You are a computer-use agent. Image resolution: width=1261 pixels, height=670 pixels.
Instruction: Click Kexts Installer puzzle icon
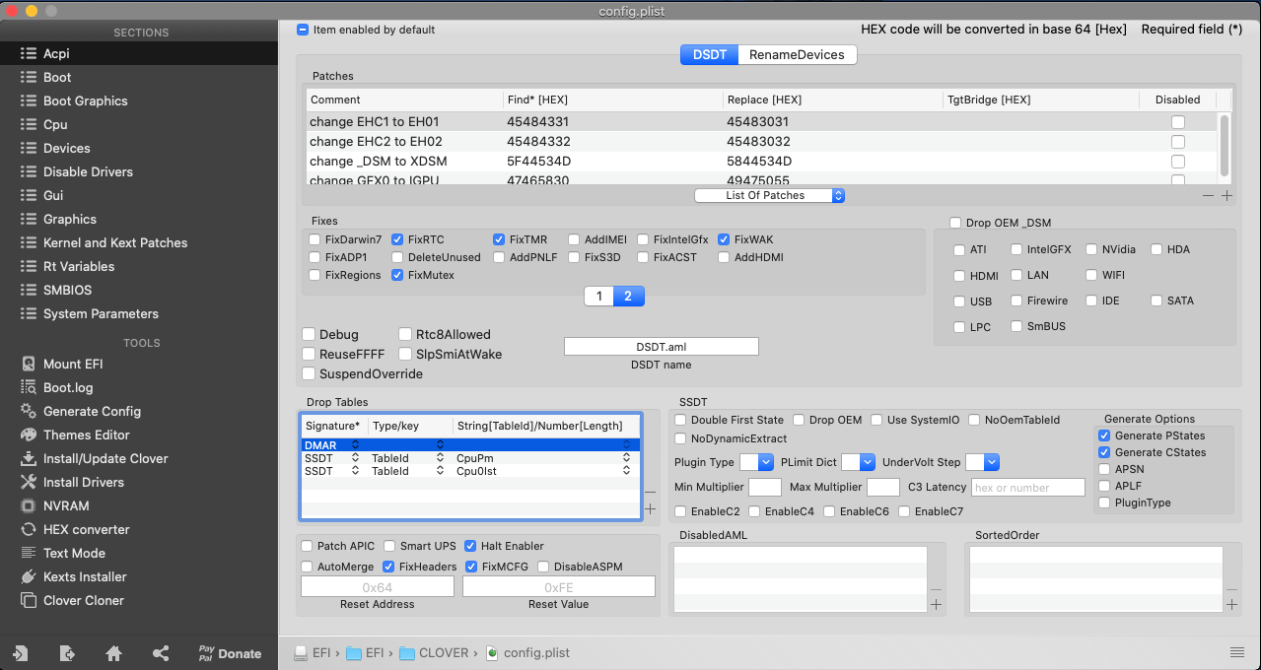pos(27,576)
